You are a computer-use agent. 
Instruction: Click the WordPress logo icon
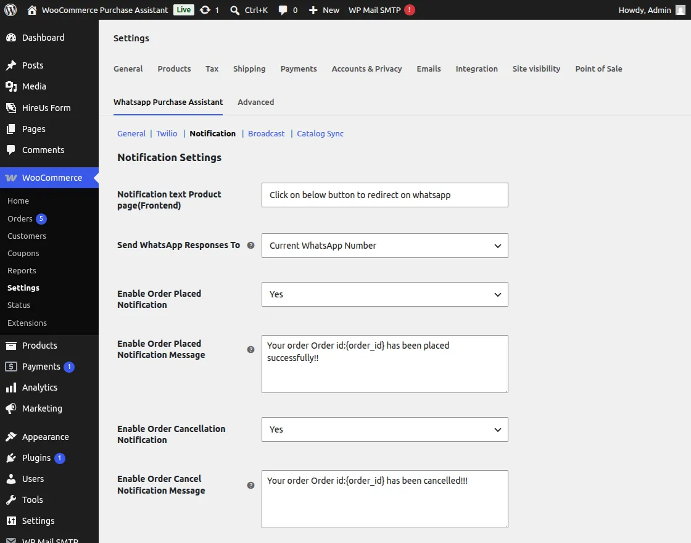(x=10, y=10)
